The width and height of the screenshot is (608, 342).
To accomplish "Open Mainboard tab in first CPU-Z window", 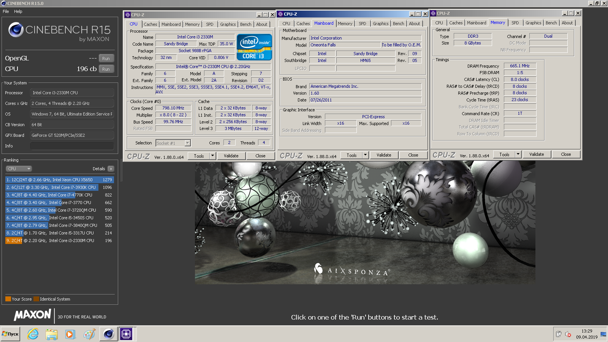I will pos(171,24).
